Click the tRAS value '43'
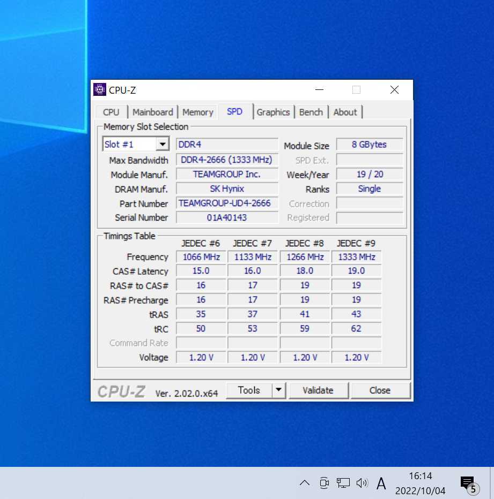Image resolution: width=494 pixels, height=499 pixels. (356, 314)
